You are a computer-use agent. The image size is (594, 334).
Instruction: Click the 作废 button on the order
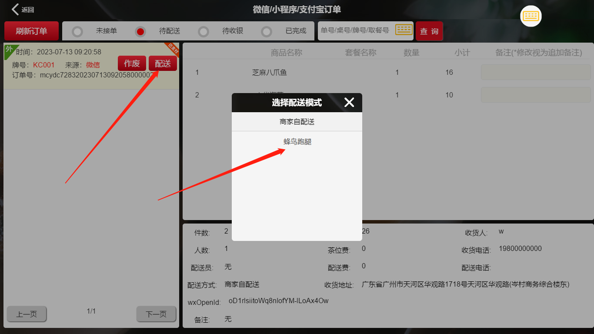132,63
